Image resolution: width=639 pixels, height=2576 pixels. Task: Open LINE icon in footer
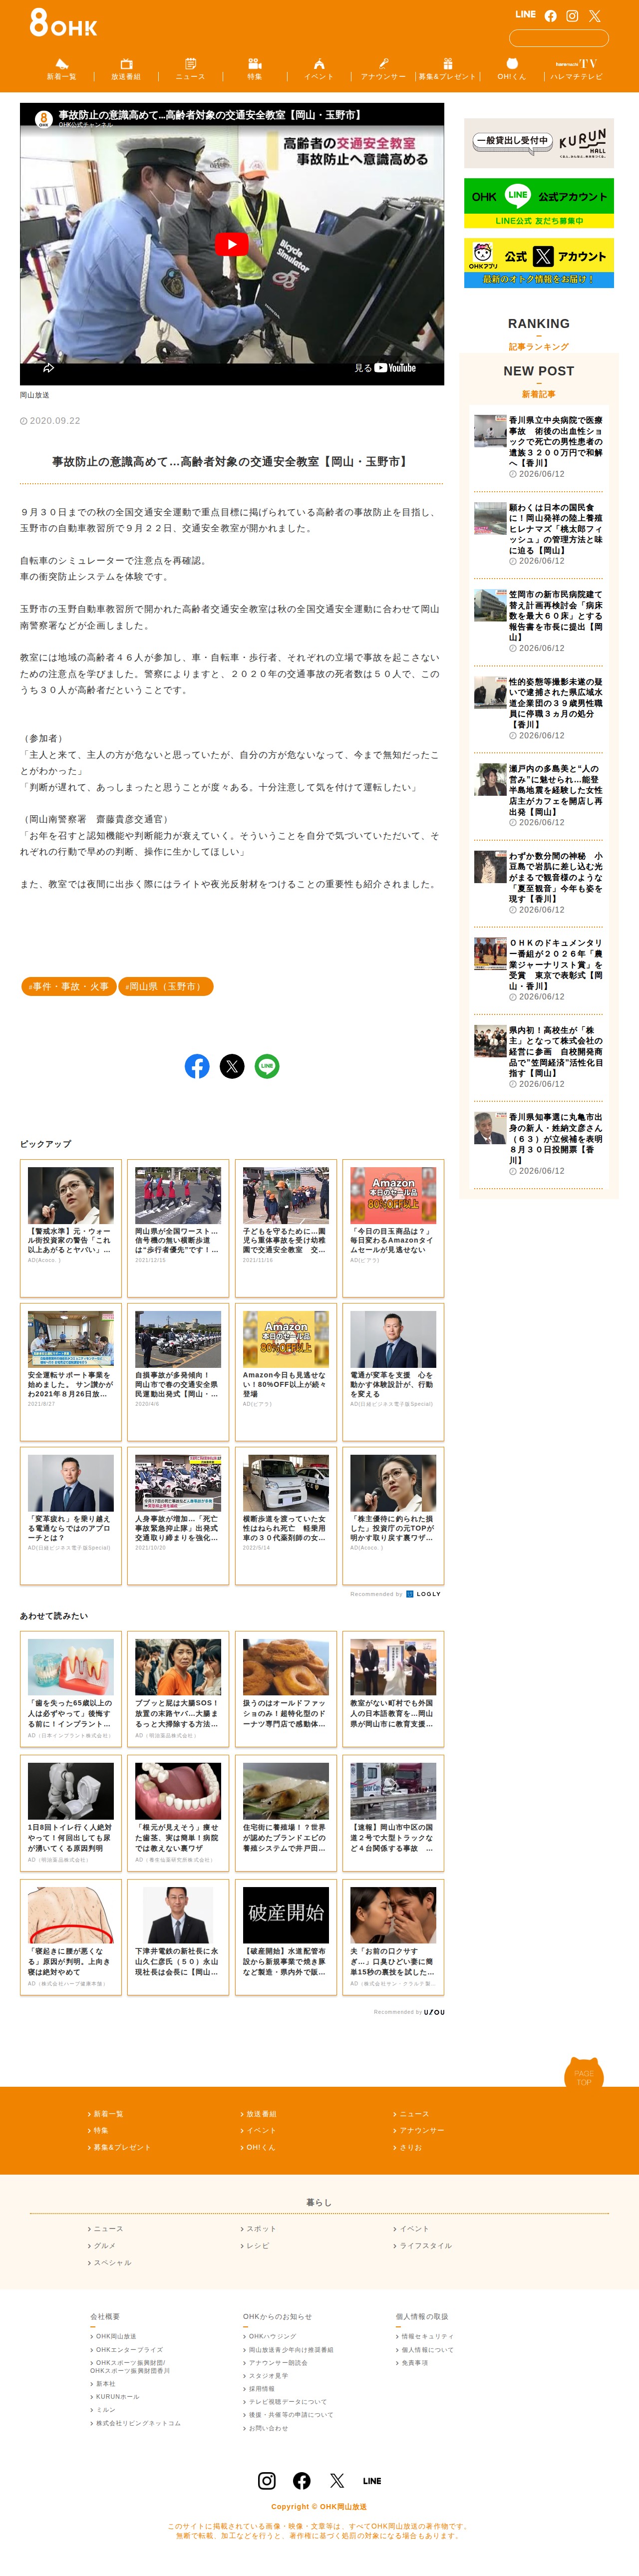point(372,2481)
